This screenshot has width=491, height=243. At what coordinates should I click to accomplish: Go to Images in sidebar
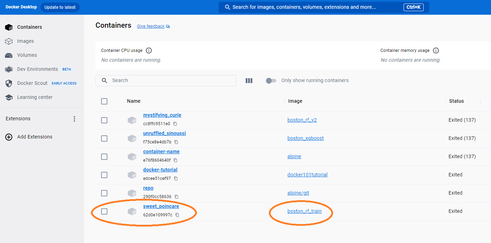[25, 41]
